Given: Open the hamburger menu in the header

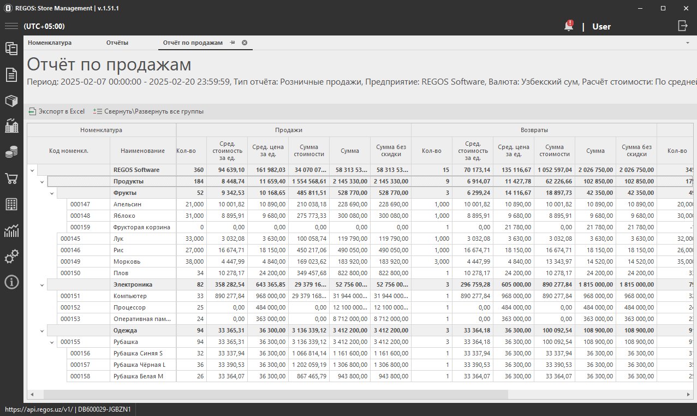Looking at the screenshot, I should tap(11, 26).
